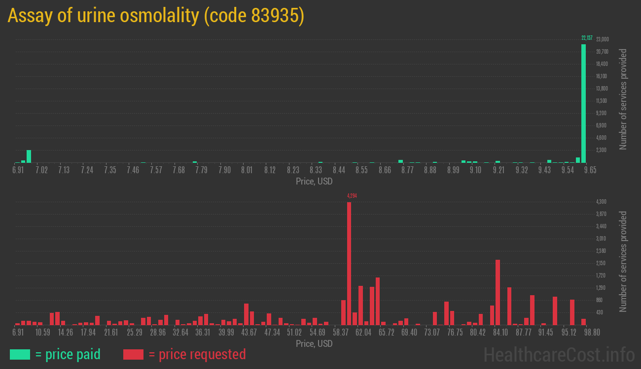Click the 4,300 tick on the bottom y-axis
This screenshot has height=369, width=641.
click(x=601, y=202)
